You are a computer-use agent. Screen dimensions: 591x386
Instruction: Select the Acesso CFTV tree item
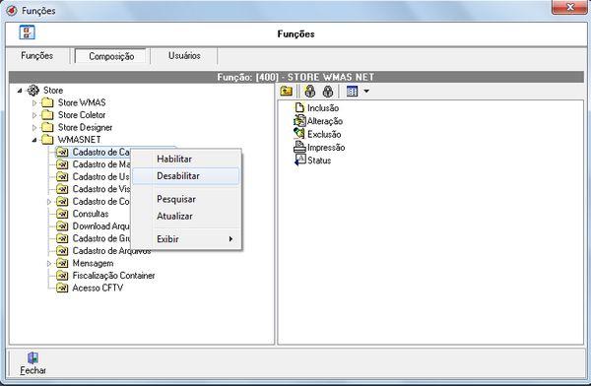[x=98, y=288]
